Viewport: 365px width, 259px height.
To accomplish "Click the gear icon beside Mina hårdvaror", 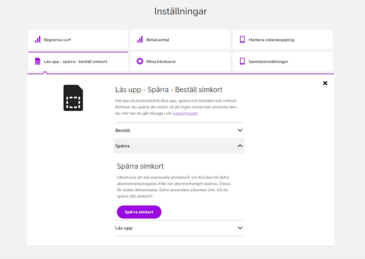I will click(x=140, y=61).
